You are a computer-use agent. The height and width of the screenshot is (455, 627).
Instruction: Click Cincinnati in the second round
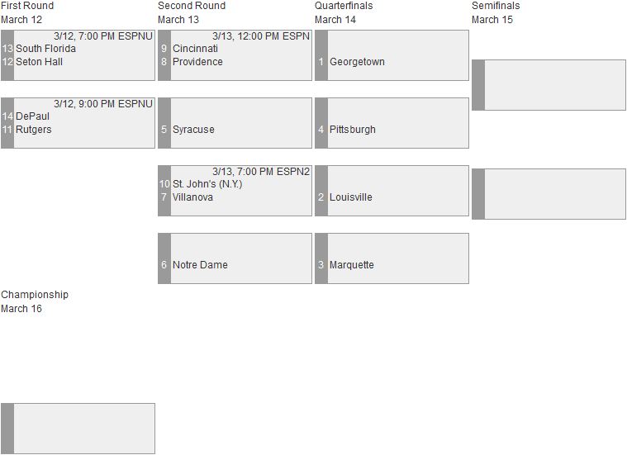coord(195,49)
